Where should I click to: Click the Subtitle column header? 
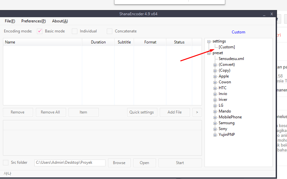pyautogui.click(x=124, y=42)
